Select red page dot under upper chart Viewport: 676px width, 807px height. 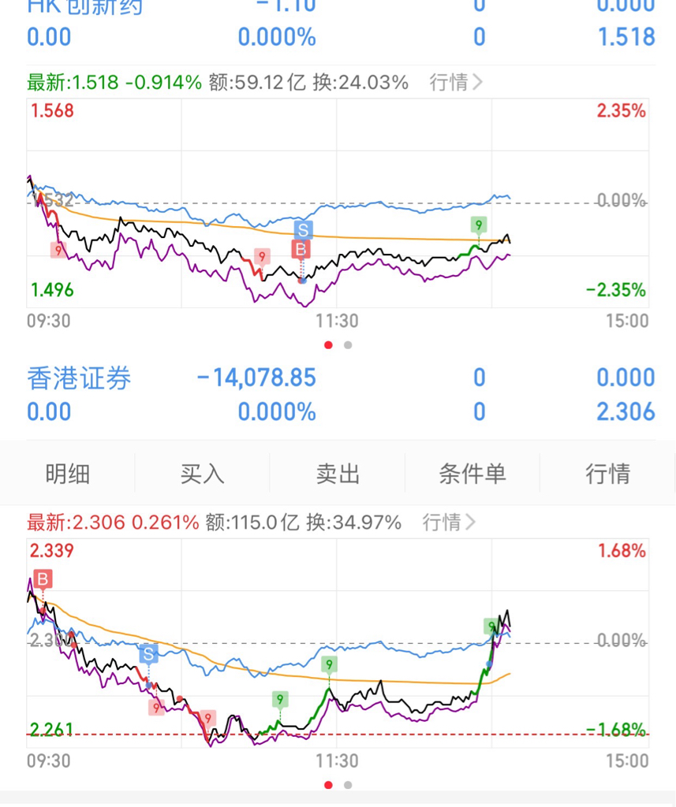[328, 345]
